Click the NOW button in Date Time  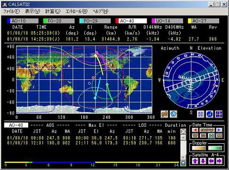(x=207, y=130)
